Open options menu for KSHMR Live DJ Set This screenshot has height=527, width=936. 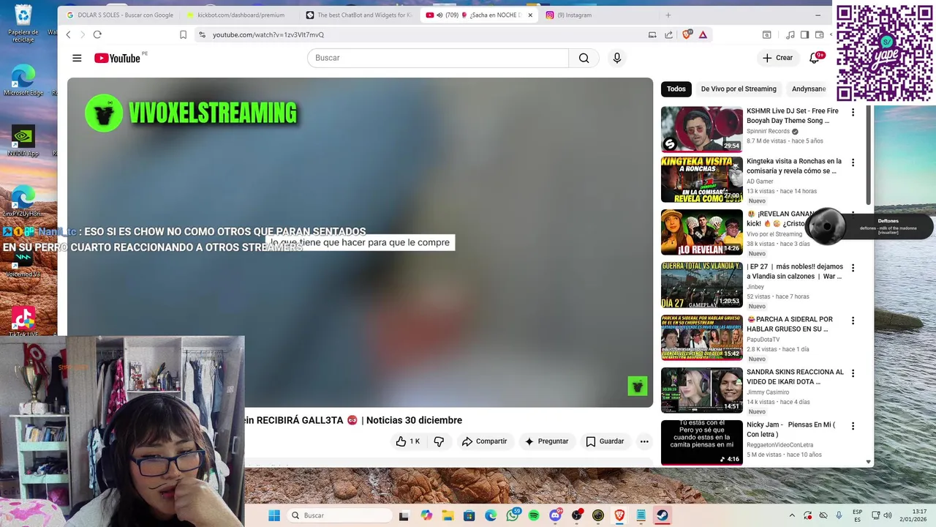point(853,112)
